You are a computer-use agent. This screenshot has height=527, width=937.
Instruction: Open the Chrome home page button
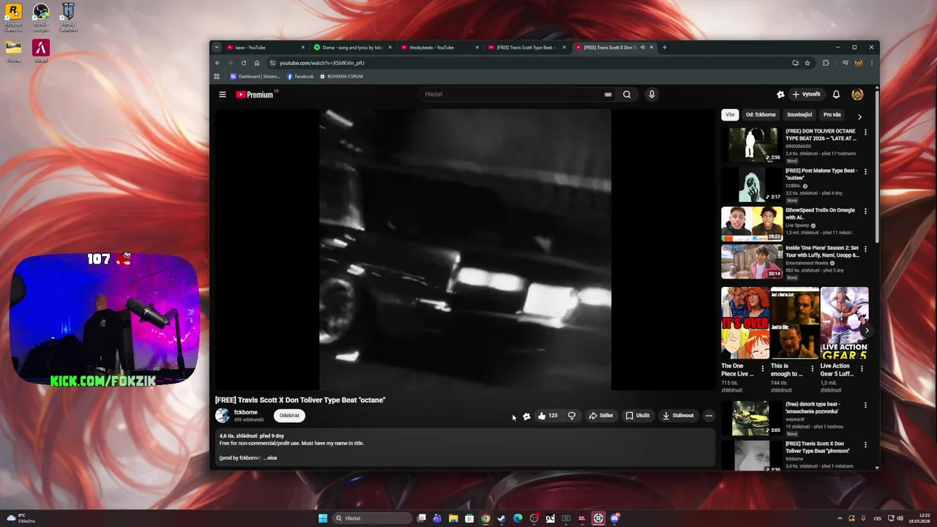click(x=257, y=63)
